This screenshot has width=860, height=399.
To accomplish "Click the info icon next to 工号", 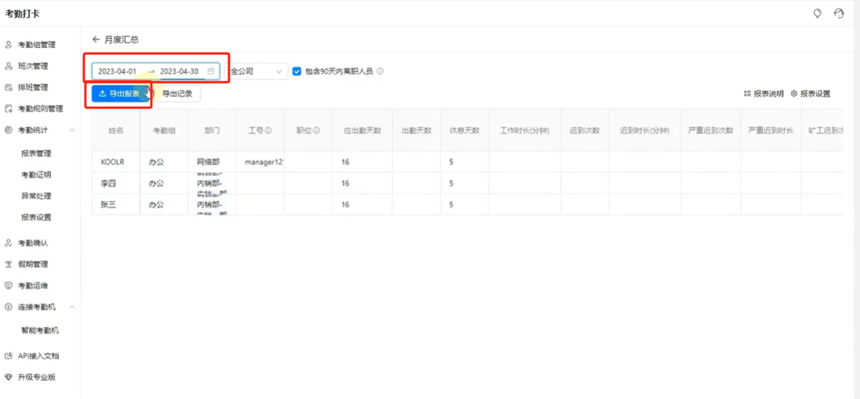I will (269, 131).
